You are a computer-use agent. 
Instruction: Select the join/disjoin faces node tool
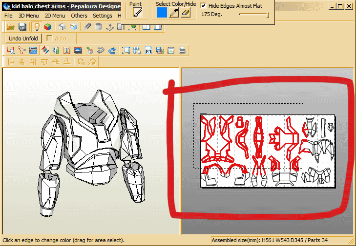click(22, 50)
